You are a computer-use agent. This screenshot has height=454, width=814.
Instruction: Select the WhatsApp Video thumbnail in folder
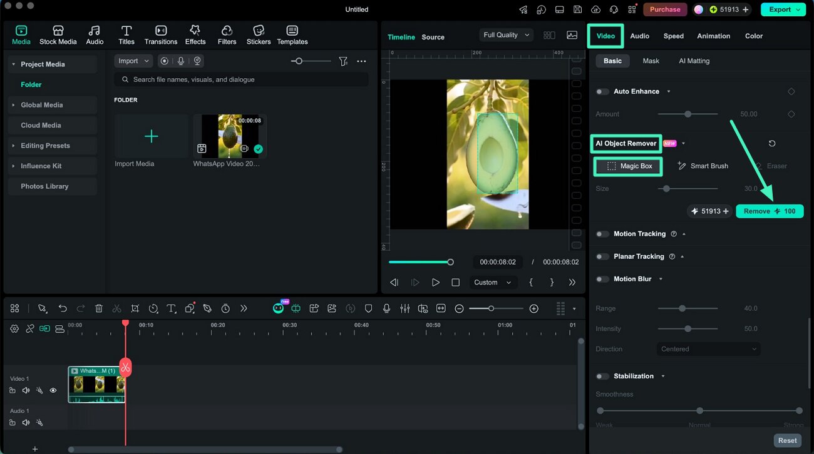tap(229, 136)
